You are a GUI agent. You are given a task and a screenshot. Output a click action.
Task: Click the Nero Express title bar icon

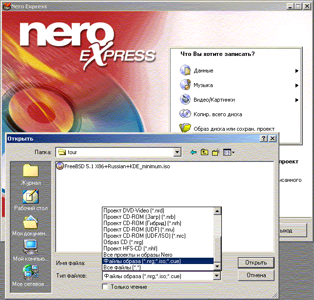point(7,6)
